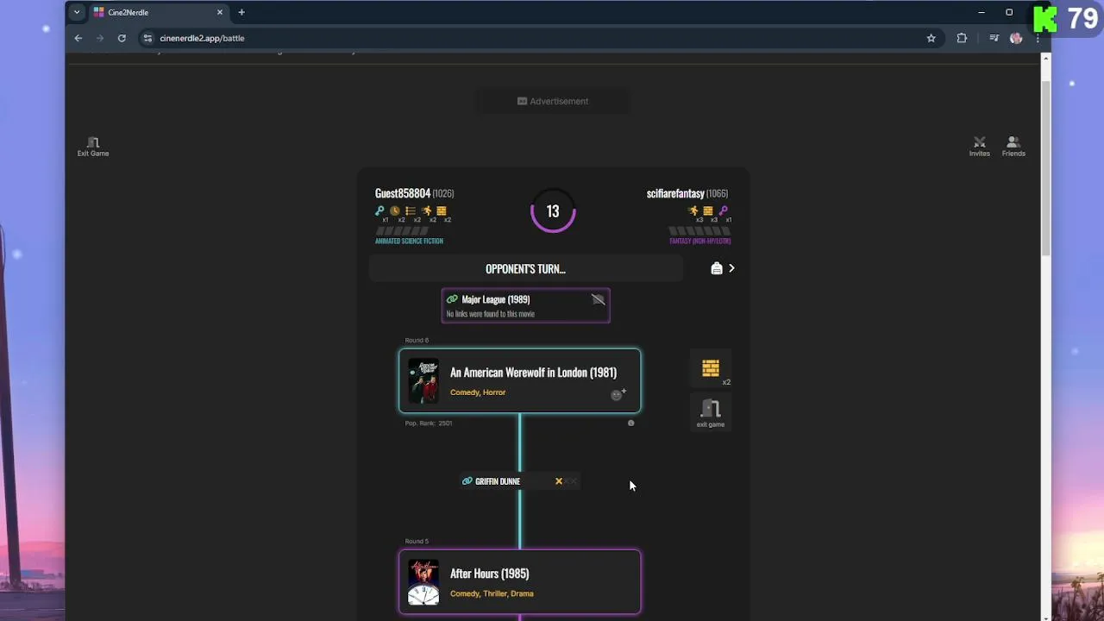This screenshot has width=1104, height=621.
Task: Click the countdown timer showing 13
Action: [553, 211]
